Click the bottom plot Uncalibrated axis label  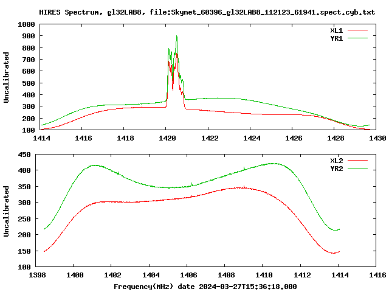6,211
